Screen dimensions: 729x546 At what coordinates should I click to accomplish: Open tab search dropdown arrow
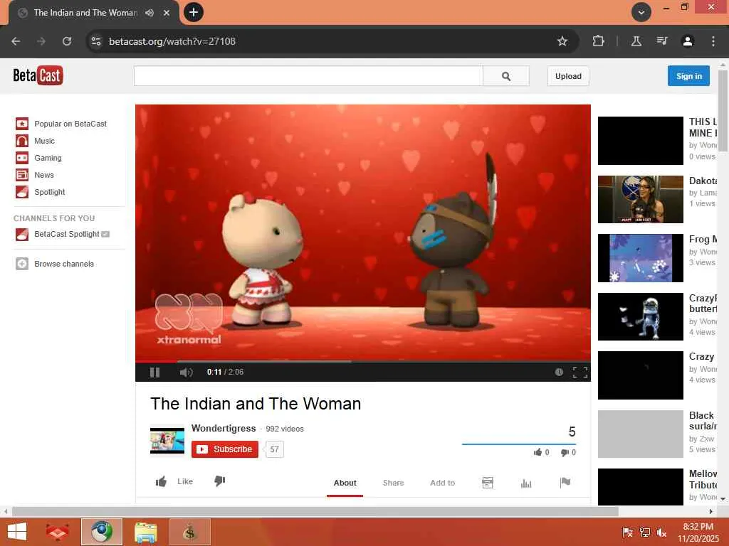pyautogui.click(x=641, y=13)
